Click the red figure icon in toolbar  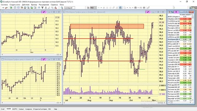pyautogui.click(x=55, y=8)
